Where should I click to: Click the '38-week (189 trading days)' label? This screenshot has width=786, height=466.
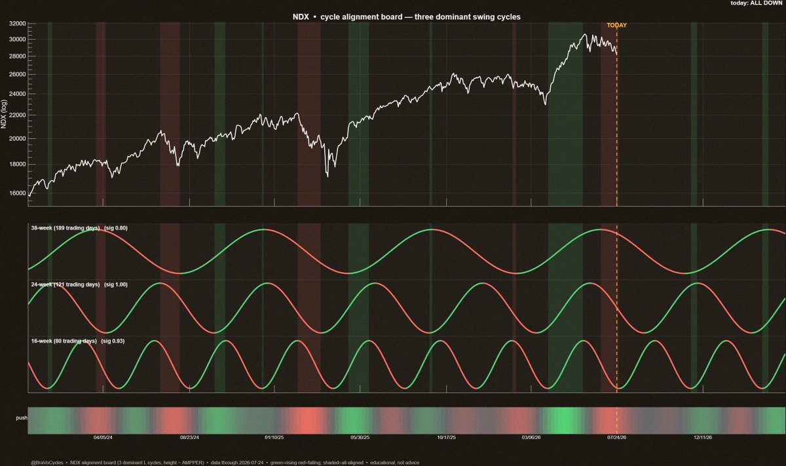(x=65, y=228)
